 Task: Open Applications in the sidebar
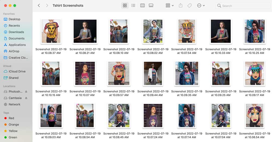click(17, 45)
